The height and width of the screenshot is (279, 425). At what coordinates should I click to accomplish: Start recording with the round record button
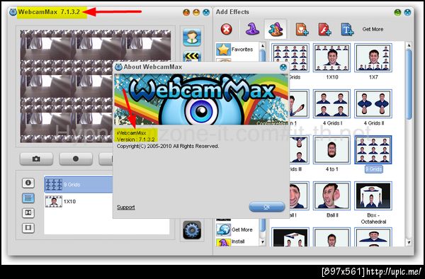point(76,159)
